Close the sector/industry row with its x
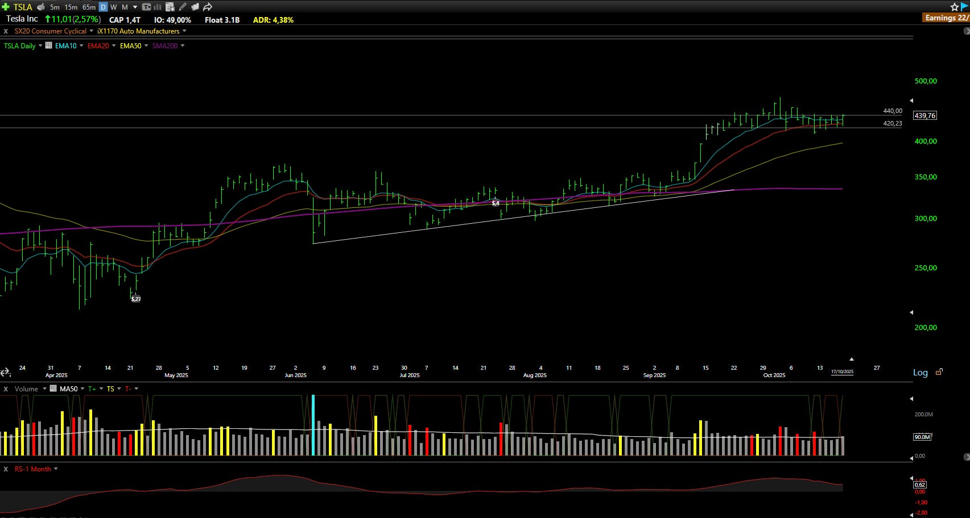The image size is (970, 518). point(6,31)
